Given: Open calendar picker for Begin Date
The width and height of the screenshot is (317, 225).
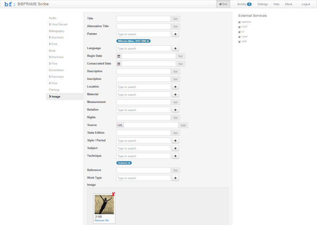Looking at the screenshot, I should point(119,56).
